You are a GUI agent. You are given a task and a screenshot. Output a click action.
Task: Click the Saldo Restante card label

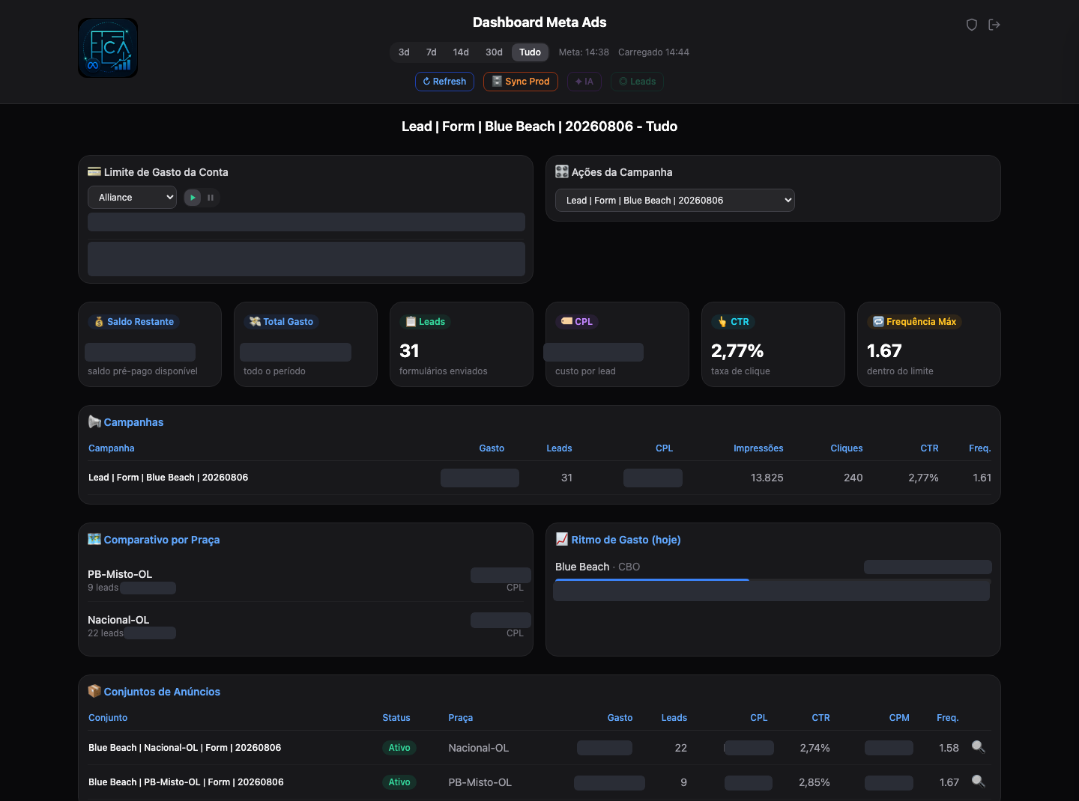pos(134,322)
